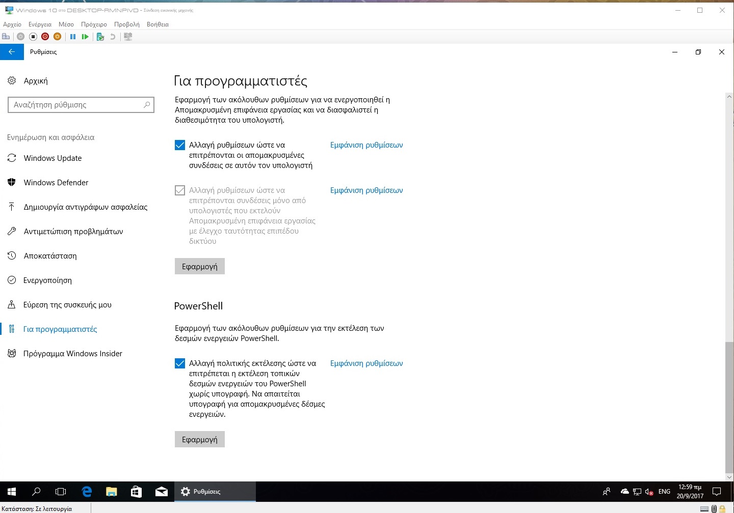Click the Ρυθμίσεις taskbar button
This screenshot has height=513, width=734.
[x=215, y=492]
